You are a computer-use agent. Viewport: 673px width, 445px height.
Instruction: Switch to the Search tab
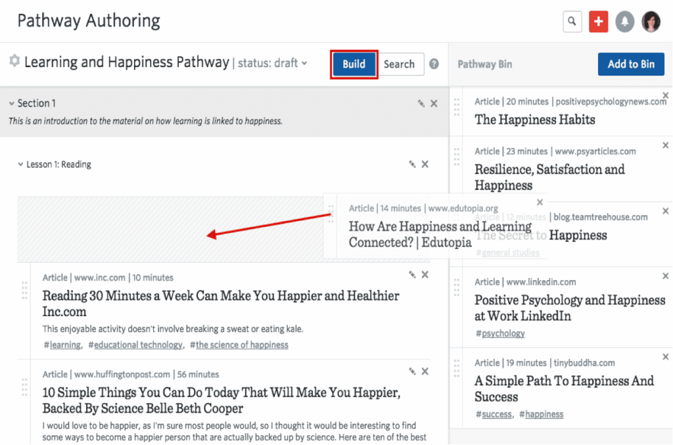point(399,64)
